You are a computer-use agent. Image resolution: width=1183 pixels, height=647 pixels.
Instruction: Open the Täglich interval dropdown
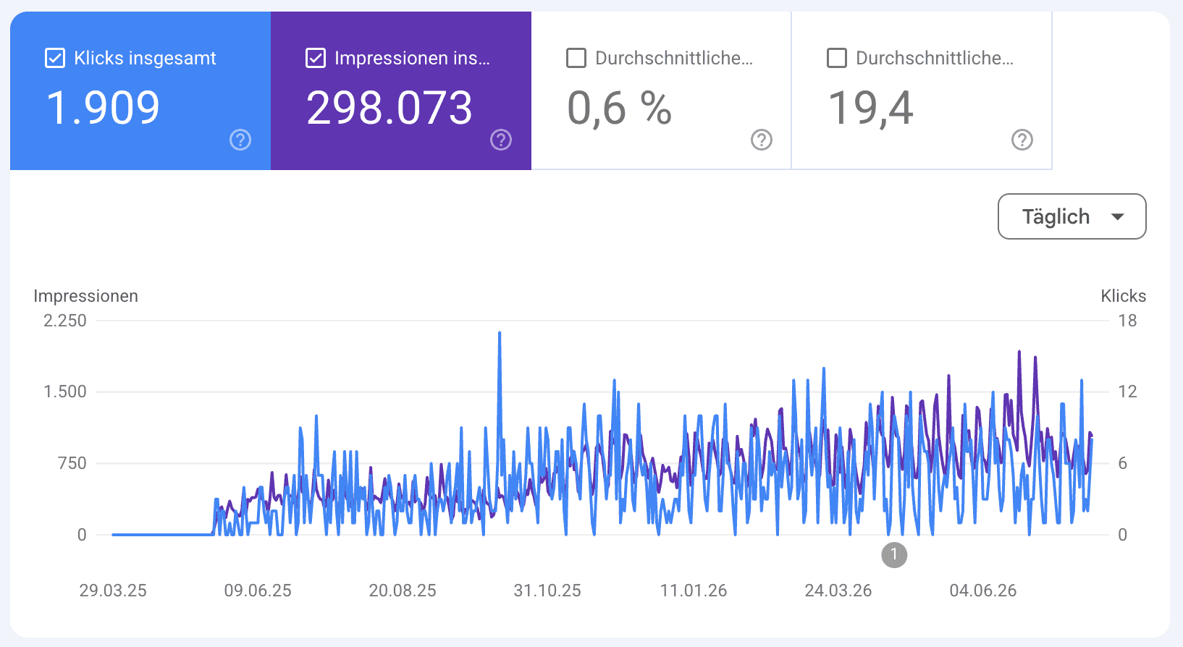click(1072, 216)
